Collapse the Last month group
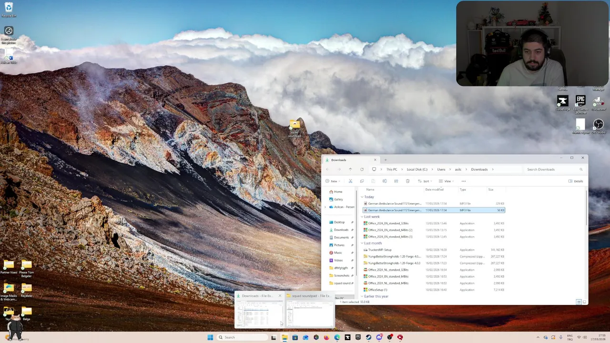610x343 pixels. coord(362,243)
